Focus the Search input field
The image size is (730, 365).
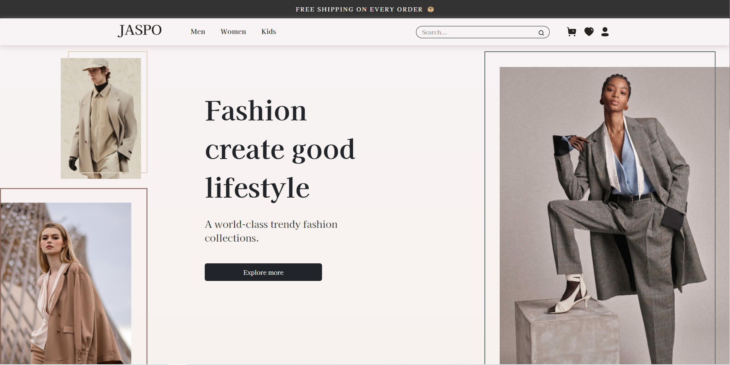click(482, 32)
